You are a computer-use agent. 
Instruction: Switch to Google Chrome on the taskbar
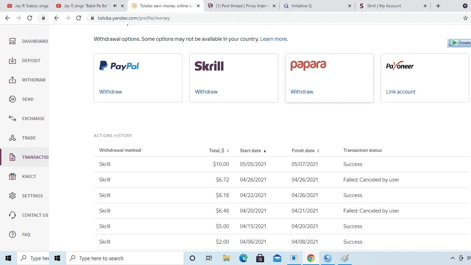(x=311, y=258)
